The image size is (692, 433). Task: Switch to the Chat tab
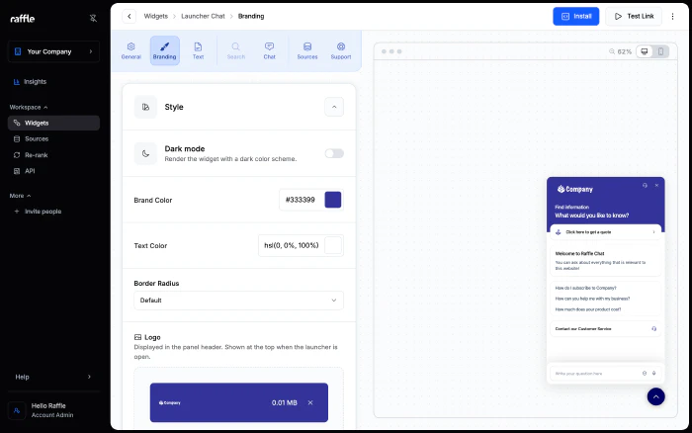270,50
